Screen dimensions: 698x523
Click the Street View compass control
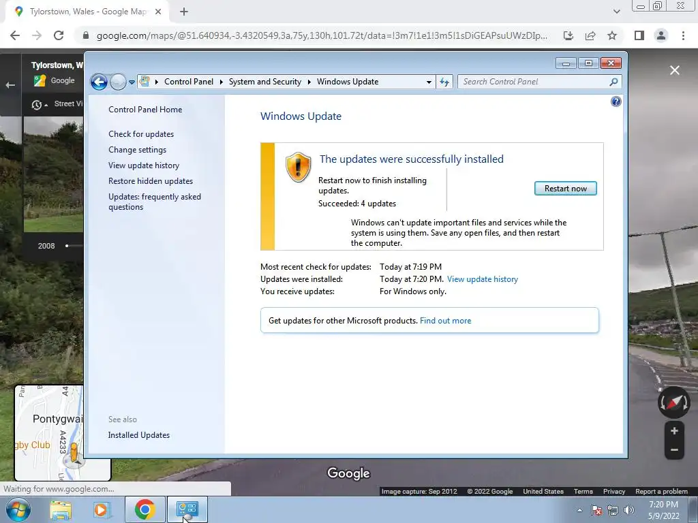pos(674,402)
